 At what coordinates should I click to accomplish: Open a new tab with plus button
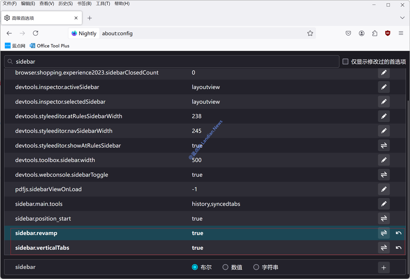point(90,18)
